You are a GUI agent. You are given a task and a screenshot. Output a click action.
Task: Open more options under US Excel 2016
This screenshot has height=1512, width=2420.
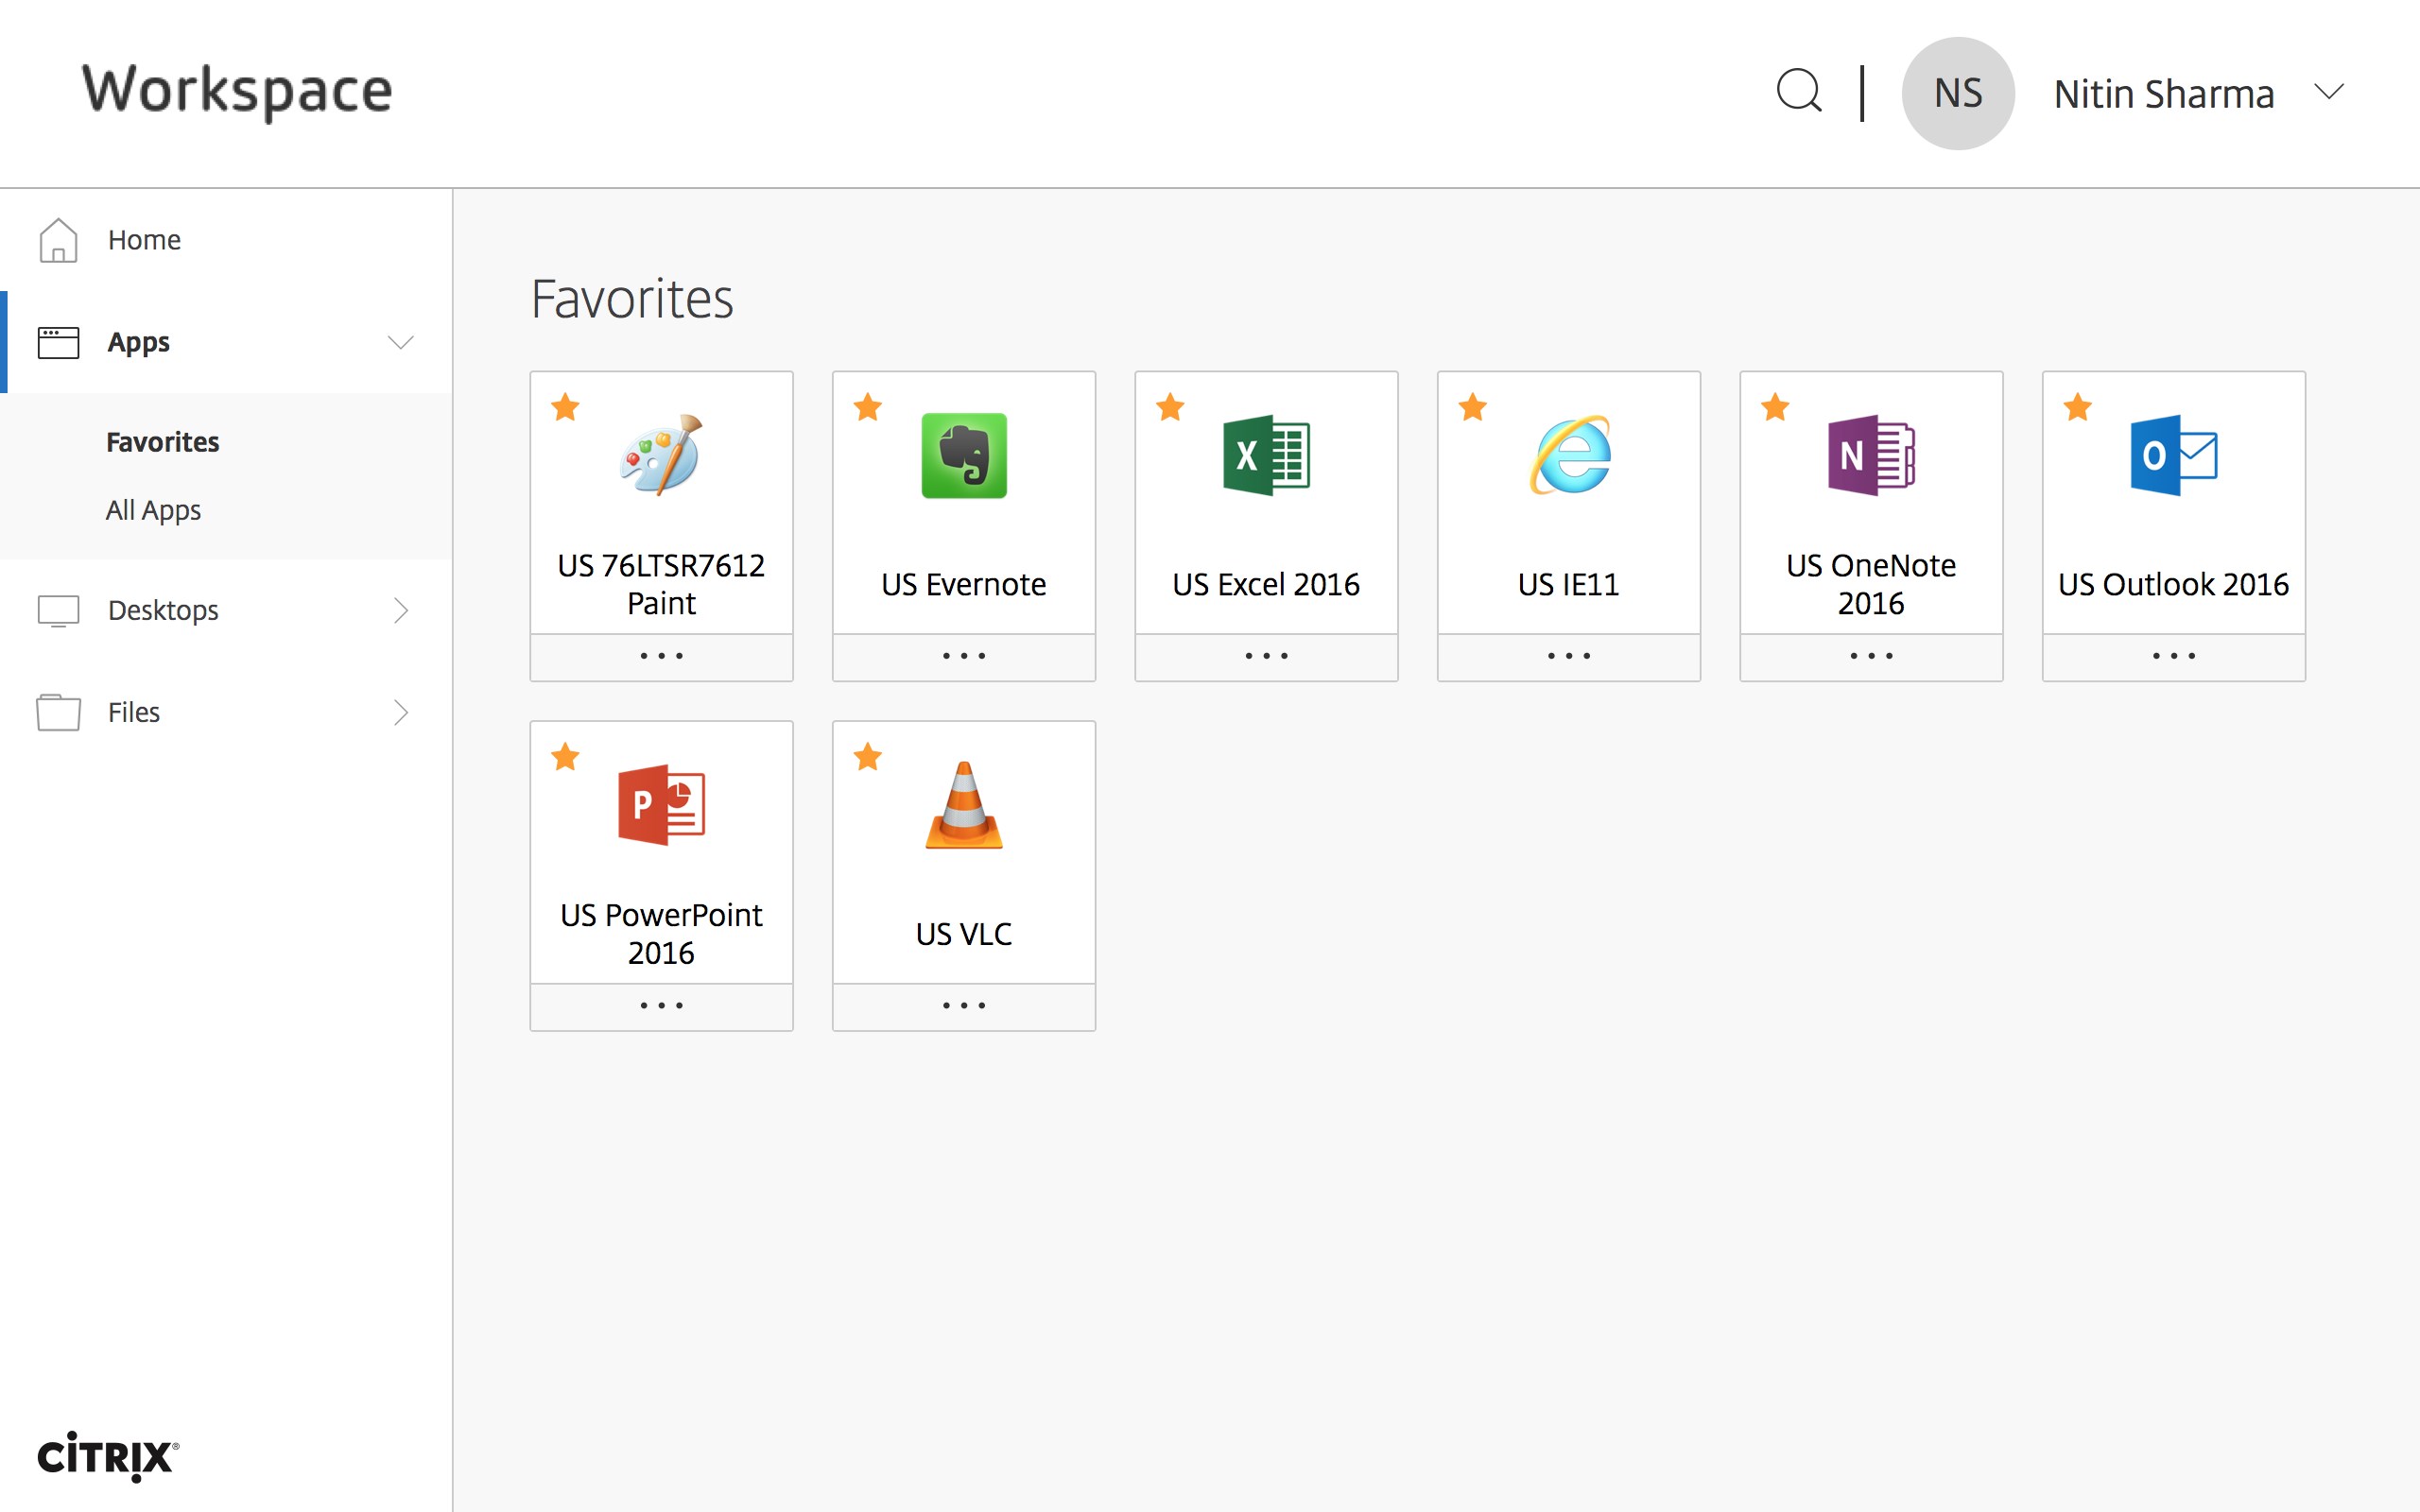pyautogui.click(x=1266, y=656)
